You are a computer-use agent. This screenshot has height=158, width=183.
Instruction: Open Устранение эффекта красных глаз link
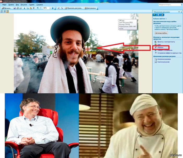pyautogui.click(x=169, y=53)
